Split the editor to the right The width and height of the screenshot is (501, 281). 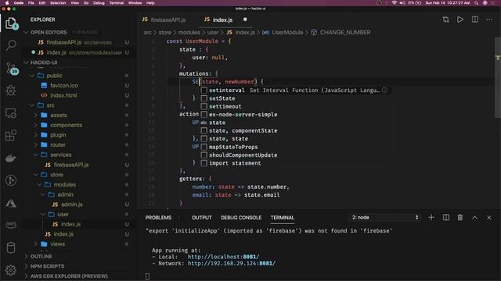pyautogui.click(x=475, y=20)
